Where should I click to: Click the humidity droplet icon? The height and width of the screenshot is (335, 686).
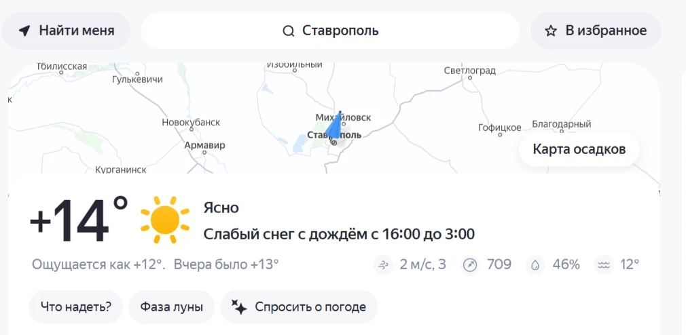(536, 264)
